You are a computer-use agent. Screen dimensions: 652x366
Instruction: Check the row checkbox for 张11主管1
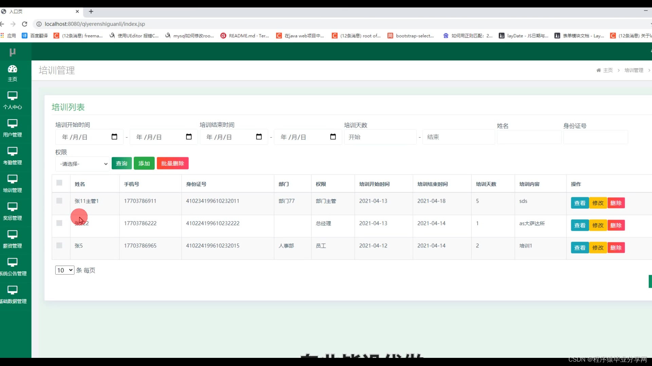click(x=59, y=201)
